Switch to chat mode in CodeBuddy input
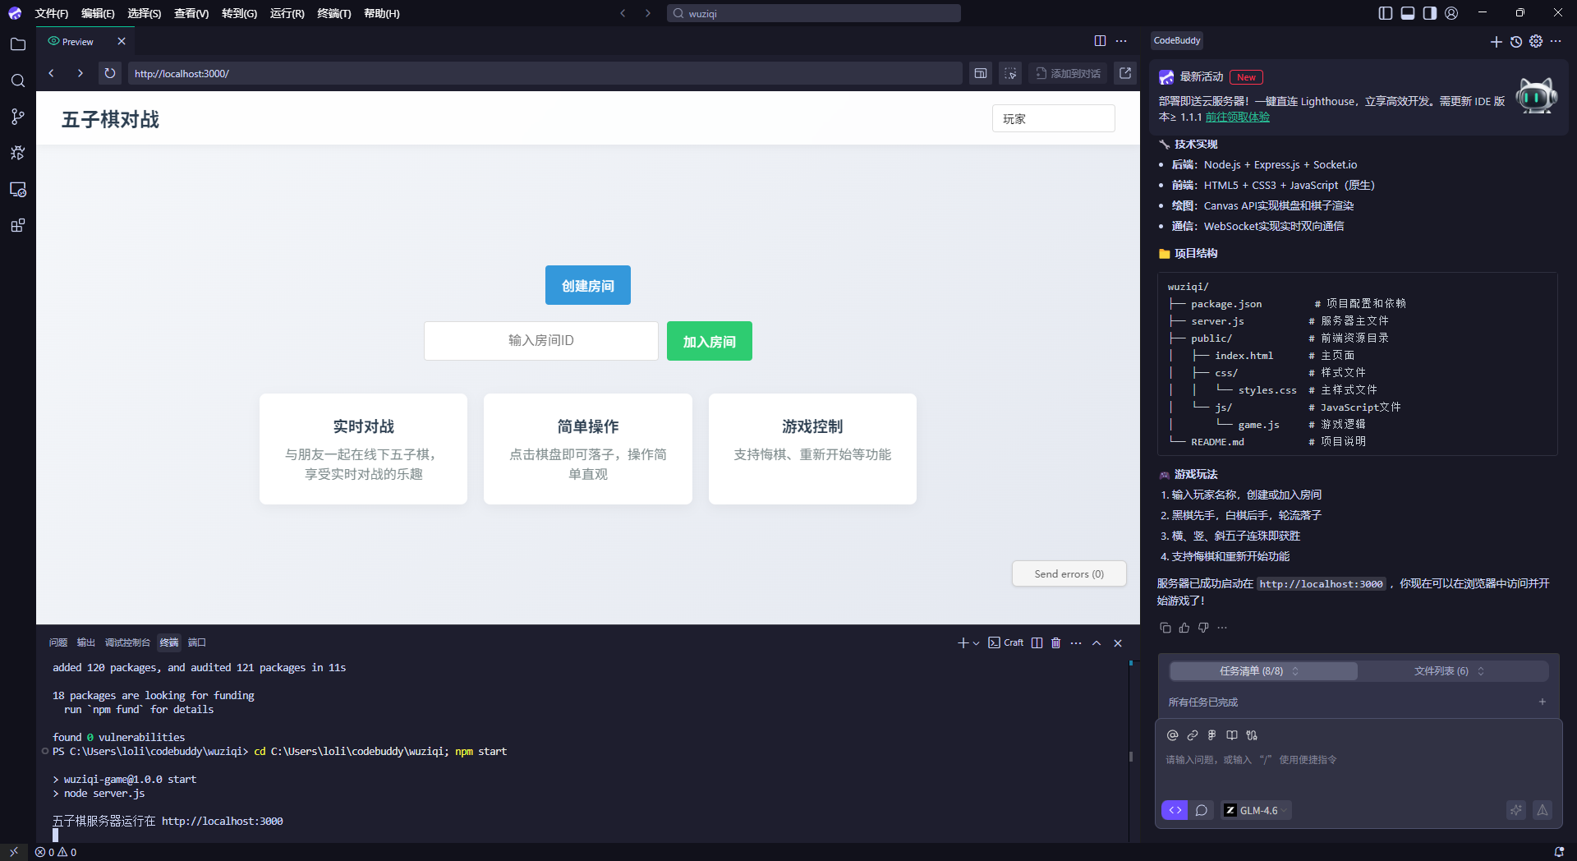 pyautogui.click(x=1201, y=810)
